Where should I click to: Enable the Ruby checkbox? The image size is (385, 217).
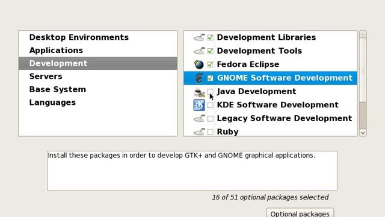click(x=210, y=132)
